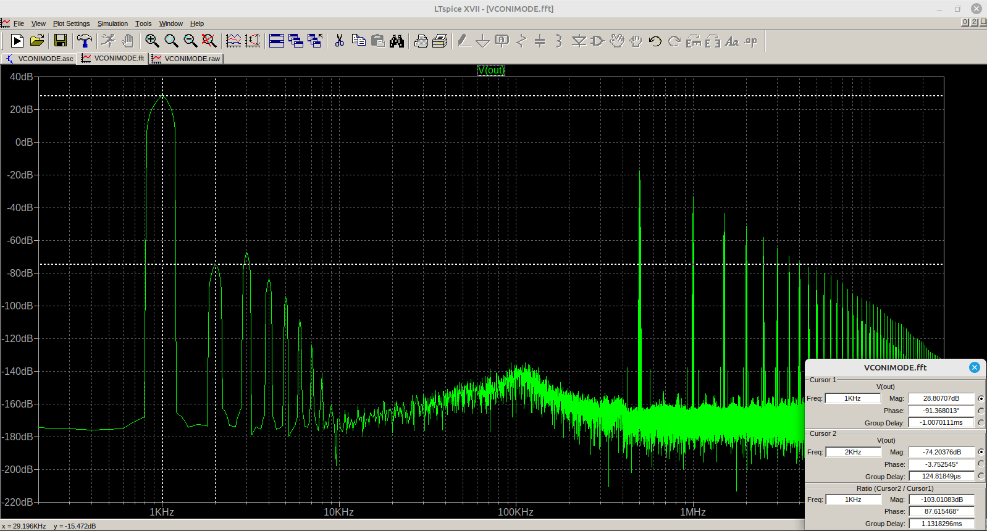Screen dimensions: 987x531
Task: Click the Halt running-man icon
Action: pyautogui.click(x=108, y=41)
